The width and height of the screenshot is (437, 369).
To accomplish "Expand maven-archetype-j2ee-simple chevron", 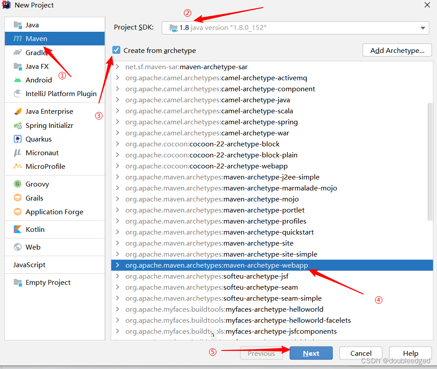I will point(117,177).
